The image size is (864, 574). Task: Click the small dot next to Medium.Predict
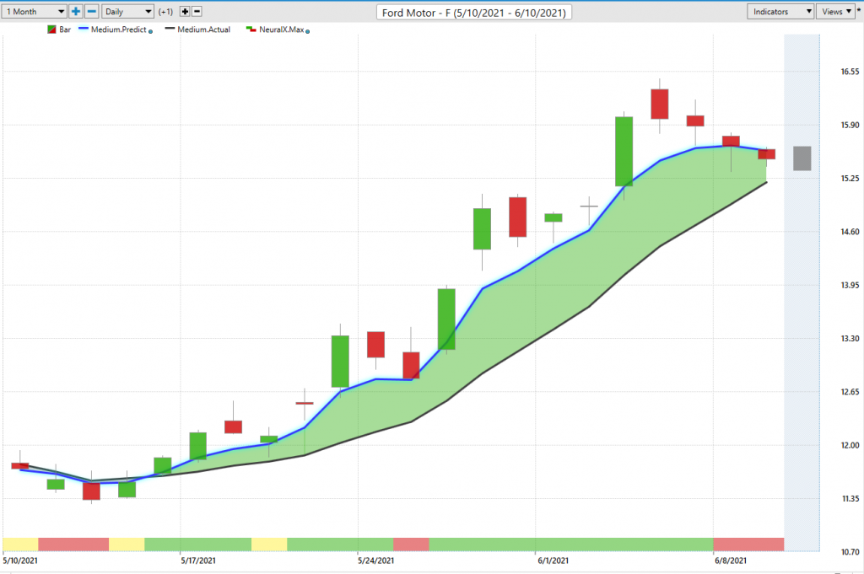pyautogui.click(x=150, y=31)
